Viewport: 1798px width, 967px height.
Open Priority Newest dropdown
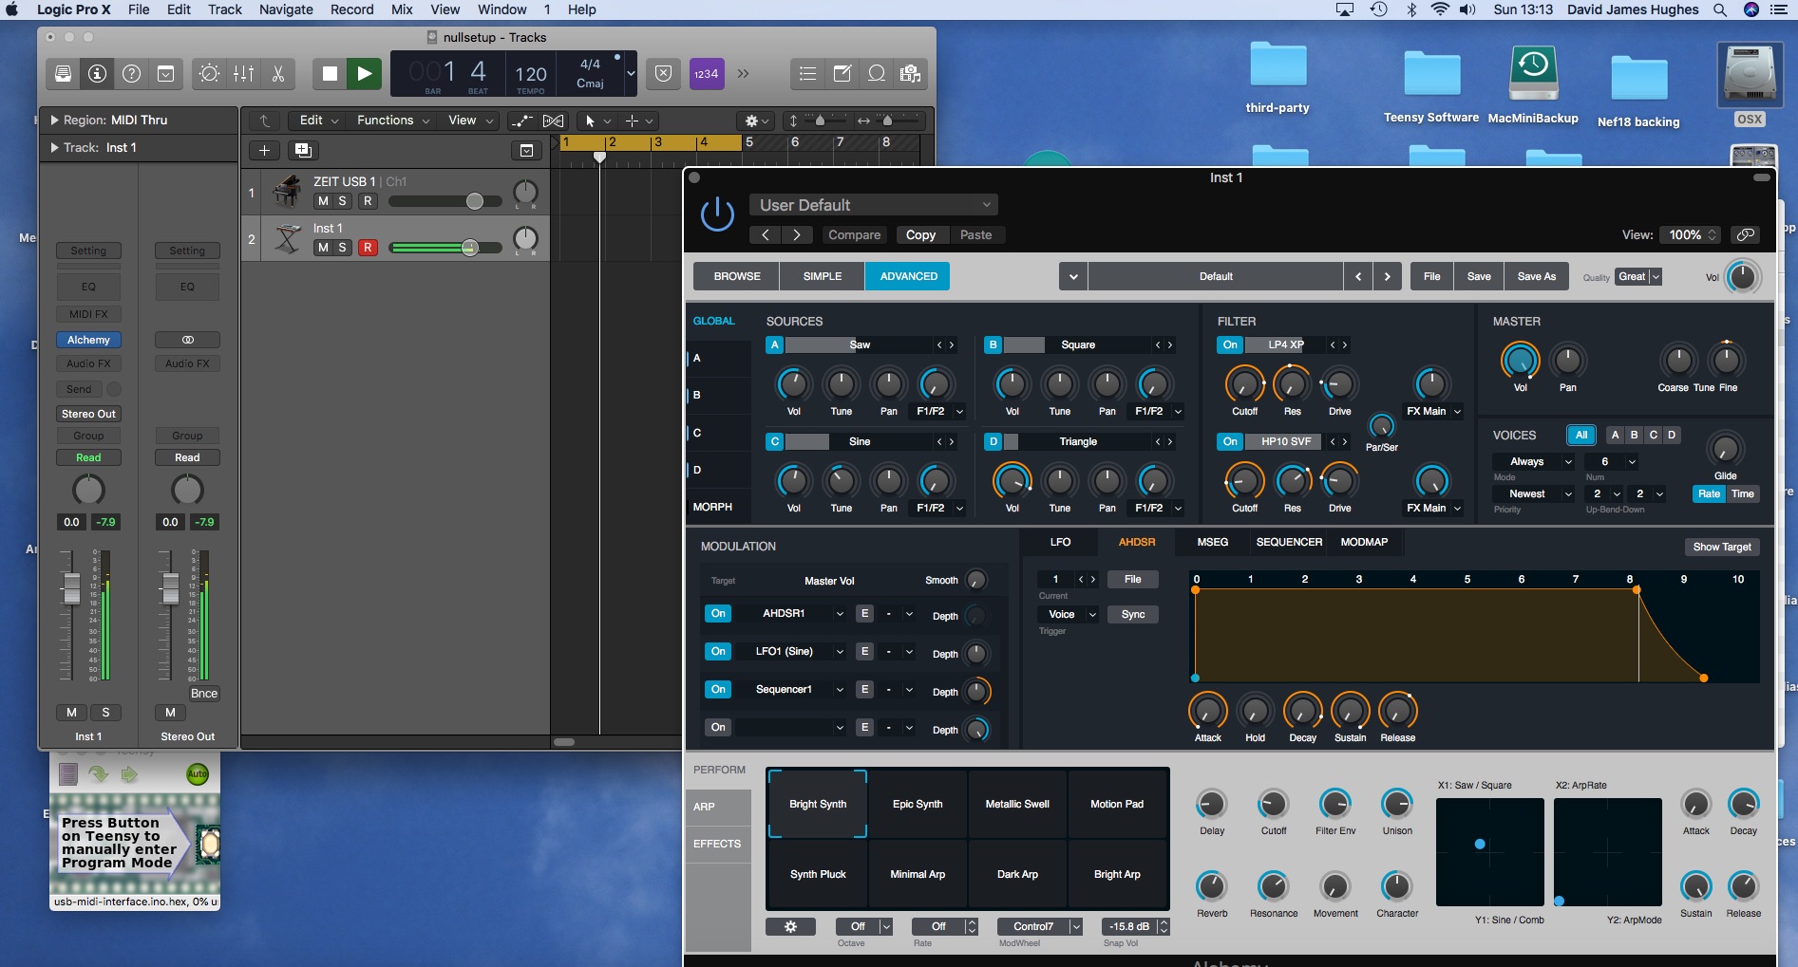click(1534, 493)
